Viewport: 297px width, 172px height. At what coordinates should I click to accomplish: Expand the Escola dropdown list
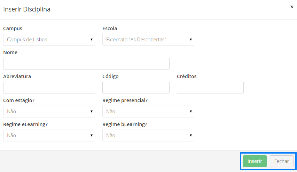click(x=148, y=40)
